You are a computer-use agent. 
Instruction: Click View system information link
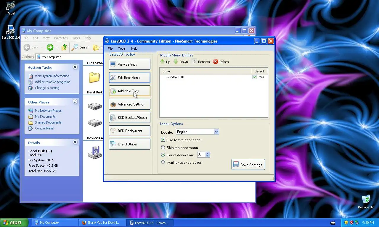point(52,76)
